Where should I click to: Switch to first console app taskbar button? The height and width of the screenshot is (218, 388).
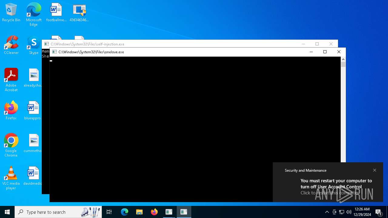(x=169, y=212)
